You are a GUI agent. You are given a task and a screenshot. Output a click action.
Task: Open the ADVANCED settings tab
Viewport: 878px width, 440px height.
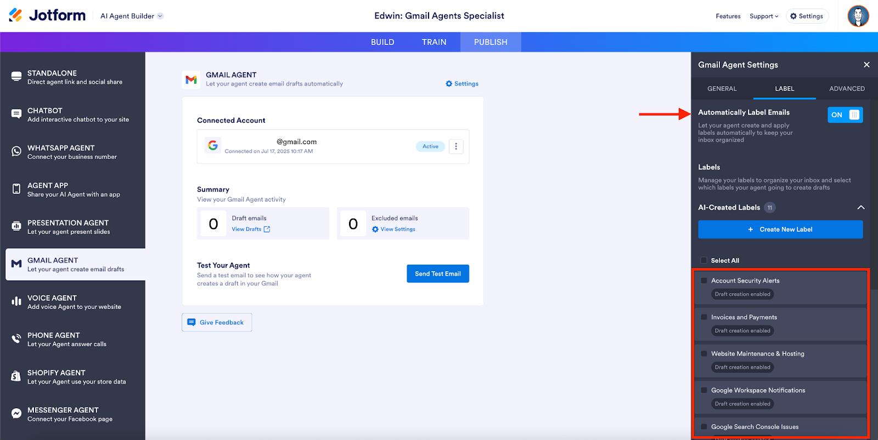tap(847, 89)
